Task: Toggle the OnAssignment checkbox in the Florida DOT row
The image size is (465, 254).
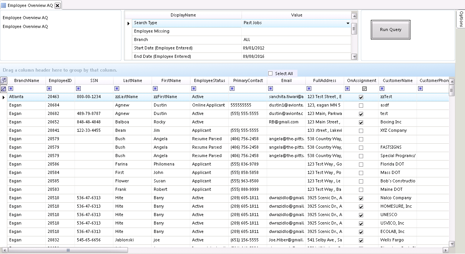Action: 361,164
